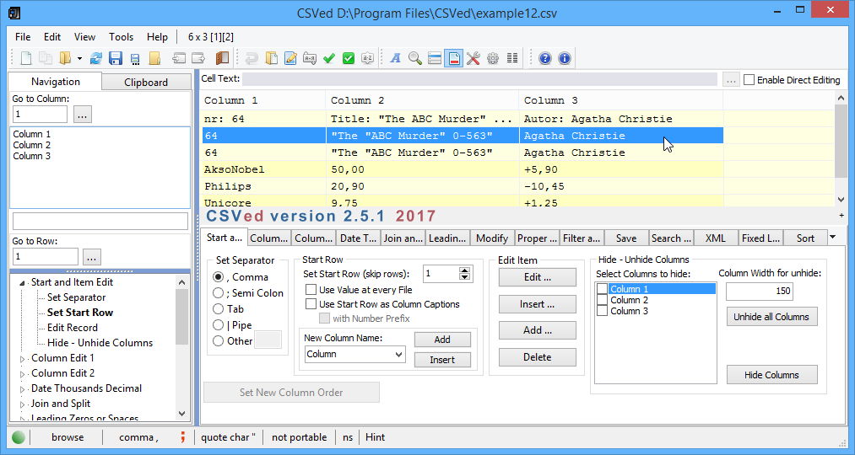The width and height of the screenshot is (855, 455).
Task: Increase the Set Start Row stepper
Action: pos(464,270)
